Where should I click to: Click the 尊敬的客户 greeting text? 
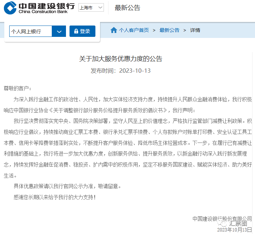pyautogui.click(x=17, y=89)
